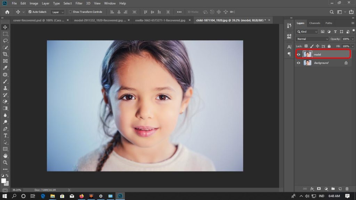This screenshot has height=200, width=356.
Task: Click the zoom percentage field 39.21%
Action: 17,190
